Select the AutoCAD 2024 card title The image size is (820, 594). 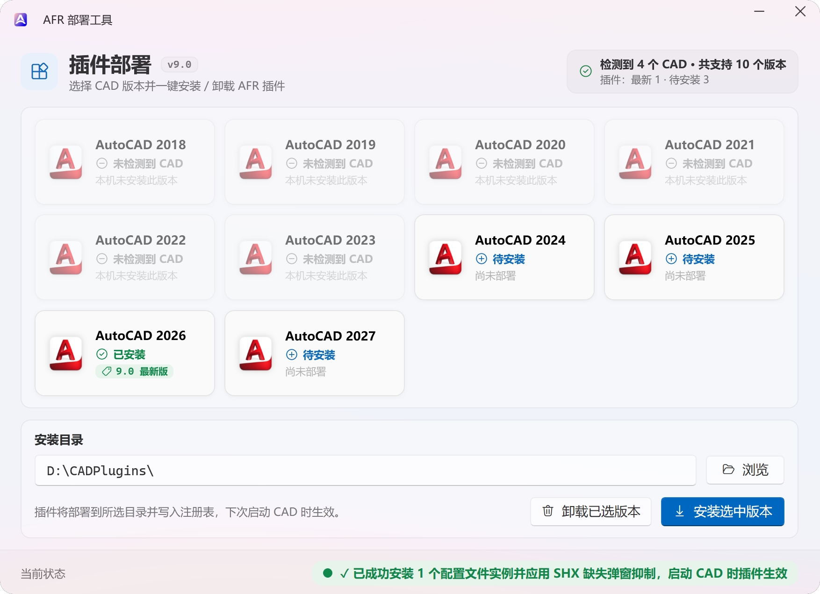click(520, 240)
